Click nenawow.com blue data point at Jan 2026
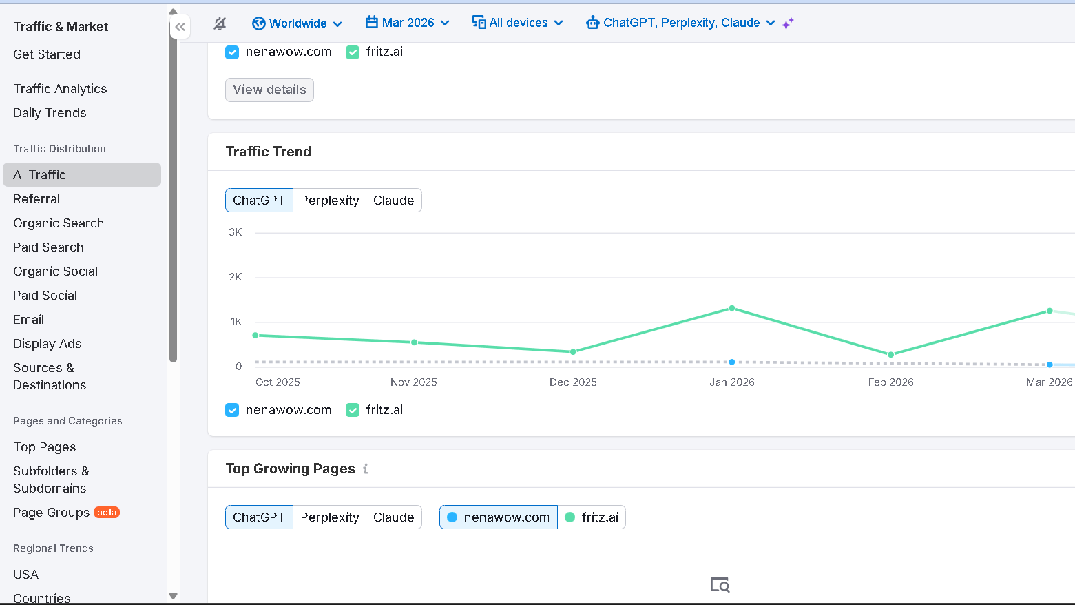 (732, 362)
